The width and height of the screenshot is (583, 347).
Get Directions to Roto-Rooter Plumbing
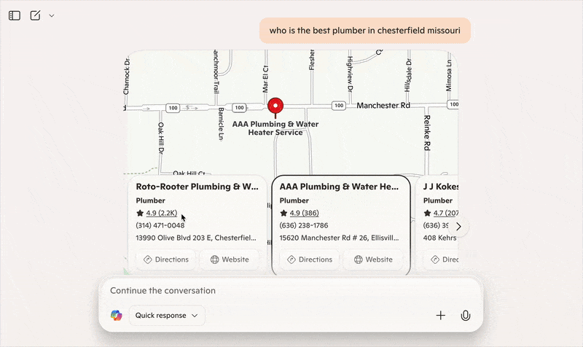pyautogui.click(x=166, y=260)
